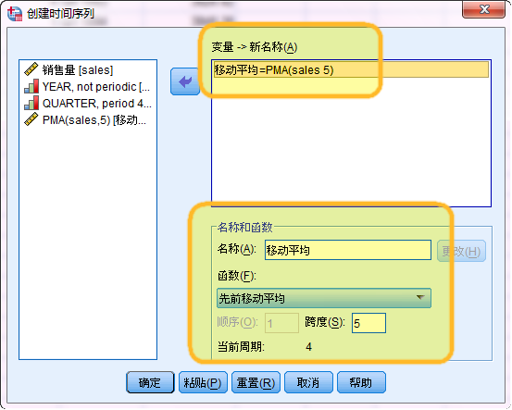
Task: Click the 跨度 span input field
Action: 368,323
